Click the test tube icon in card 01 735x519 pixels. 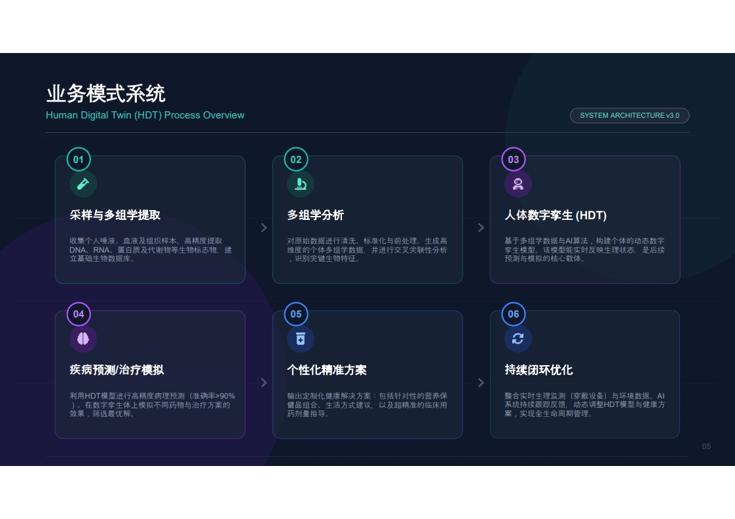(83, 184)
